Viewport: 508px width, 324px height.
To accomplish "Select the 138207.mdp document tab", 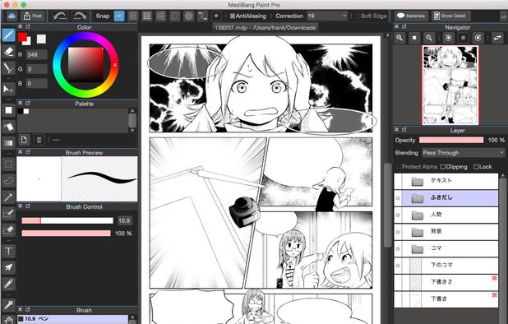I will (x=265, y=28).
